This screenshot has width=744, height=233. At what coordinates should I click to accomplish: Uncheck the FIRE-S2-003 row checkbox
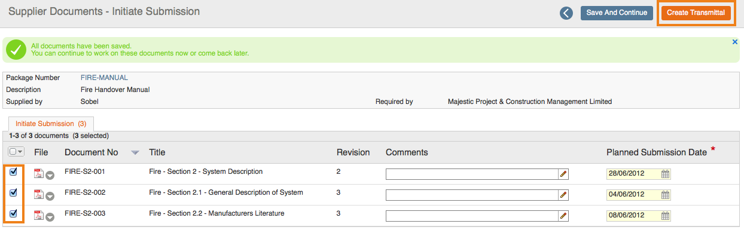point(14,213)
